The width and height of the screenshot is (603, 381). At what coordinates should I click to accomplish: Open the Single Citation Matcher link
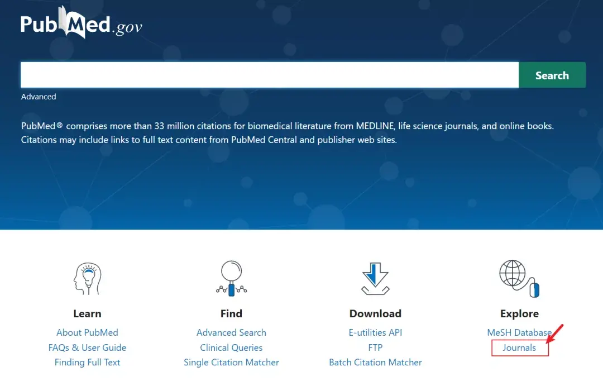pos(231,362)
